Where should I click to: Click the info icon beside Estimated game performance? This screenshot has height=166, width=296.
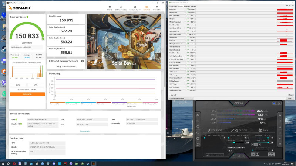pos(82,61)
